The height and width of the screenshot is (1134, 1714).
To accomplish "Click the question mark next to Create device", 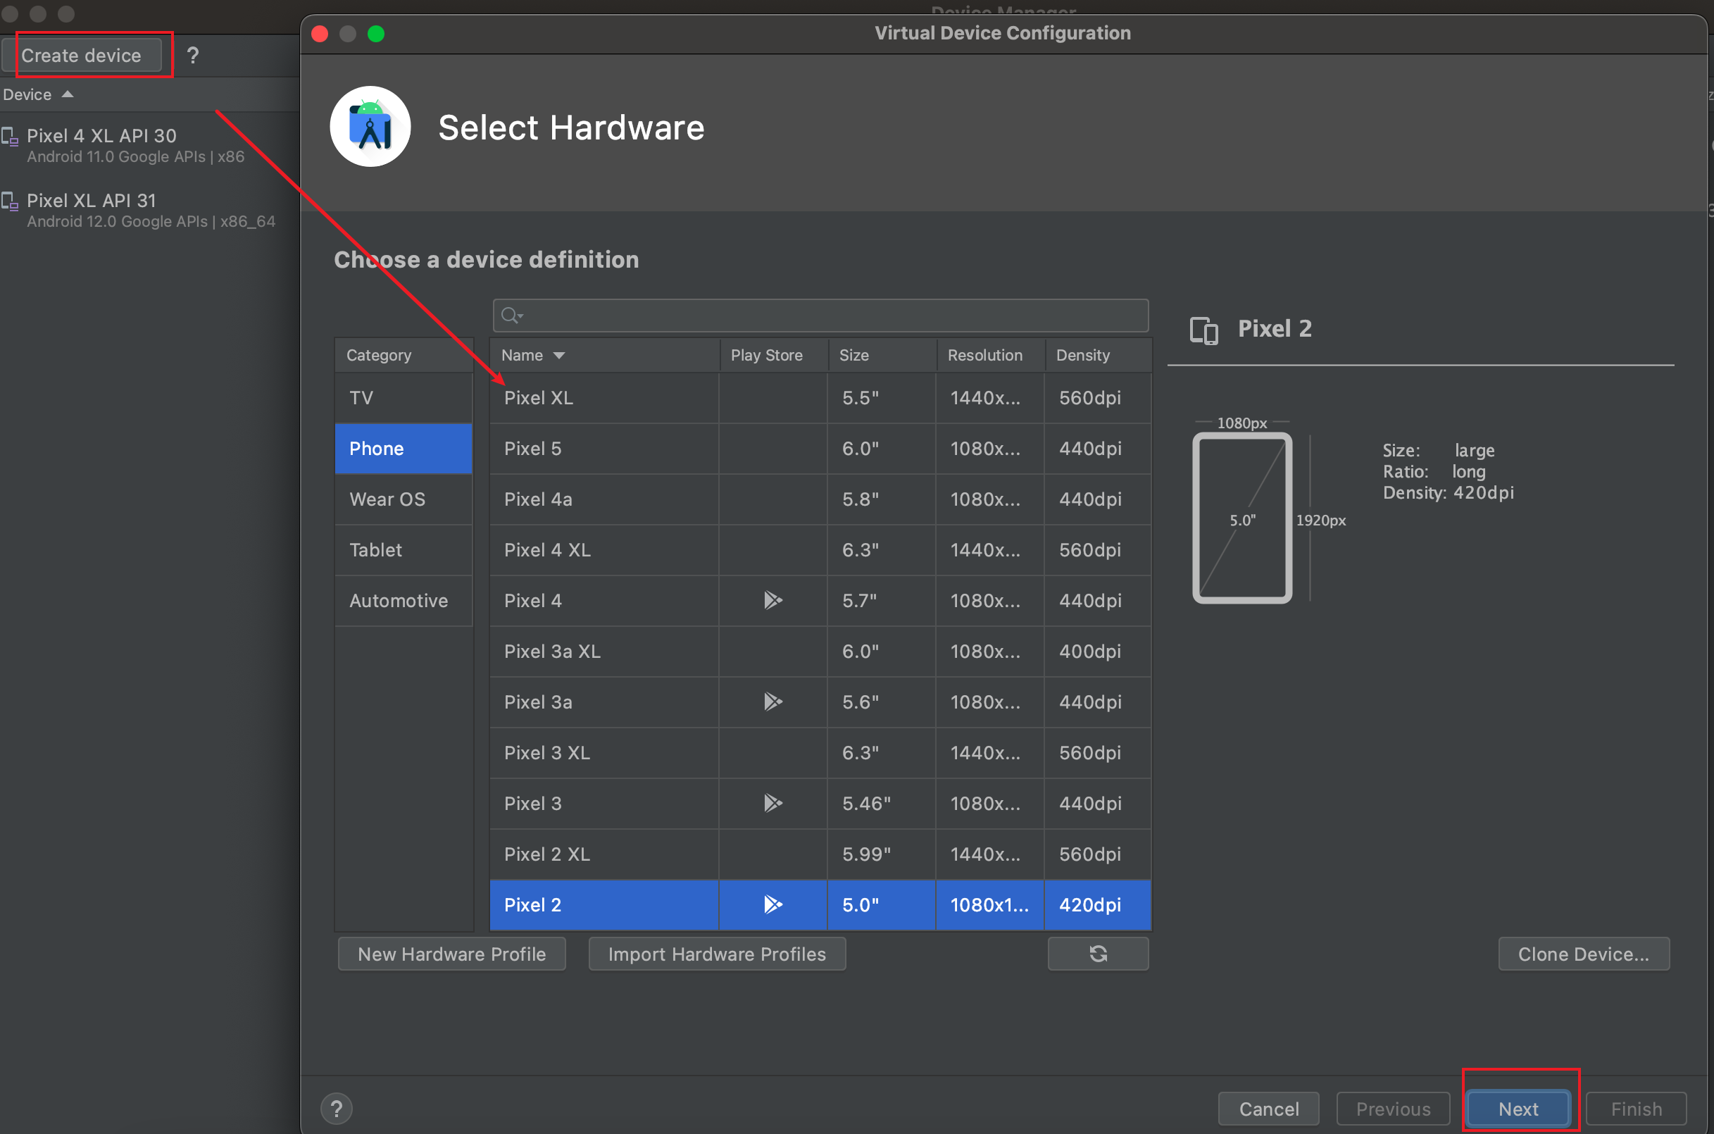I will [192, 55].
